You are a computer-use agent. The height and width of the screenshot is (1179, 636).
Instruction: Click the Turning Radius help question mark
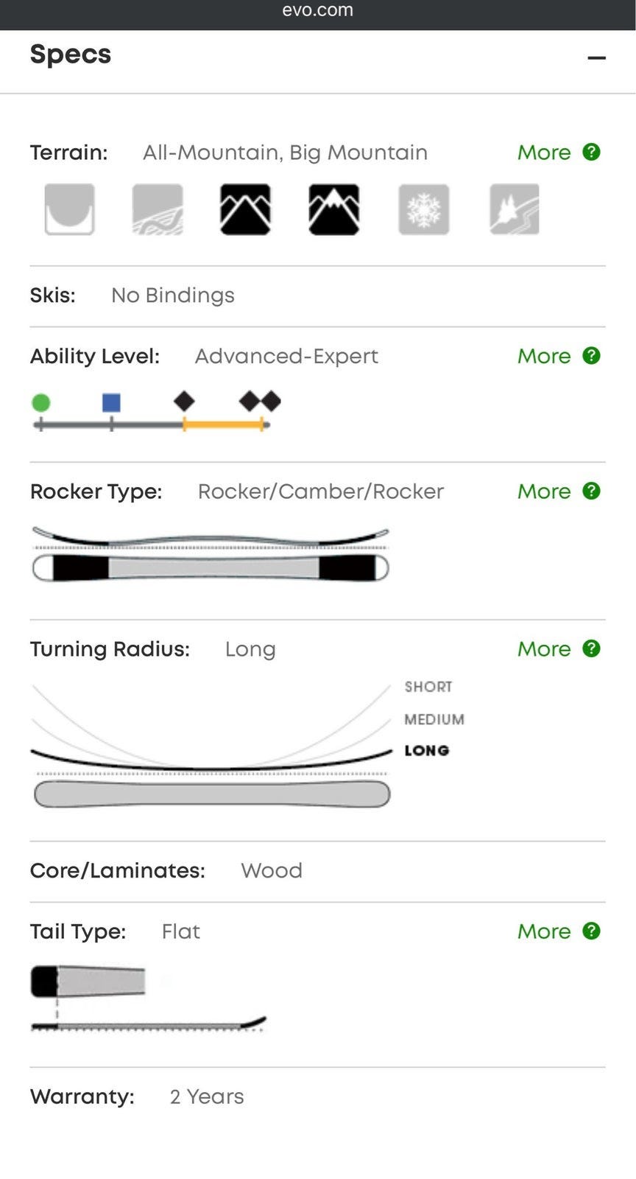pyautogui.click(x=591, y=648)
